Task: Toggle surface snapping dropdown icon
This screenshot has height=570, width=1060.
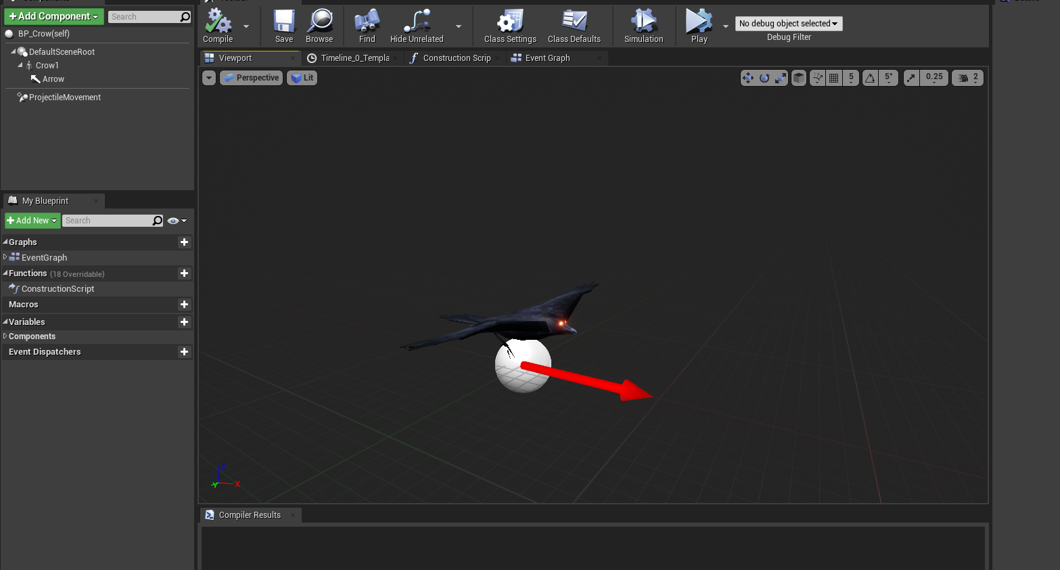Action: click(818, 78)
